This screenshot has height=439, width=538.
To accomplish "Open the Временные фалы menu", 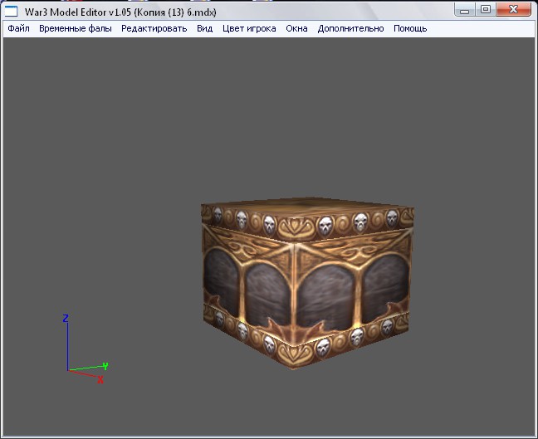I will click(x=76, y=28).
